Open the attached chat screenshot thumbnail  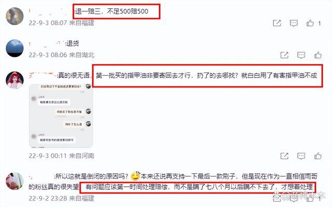coord(61,116)
